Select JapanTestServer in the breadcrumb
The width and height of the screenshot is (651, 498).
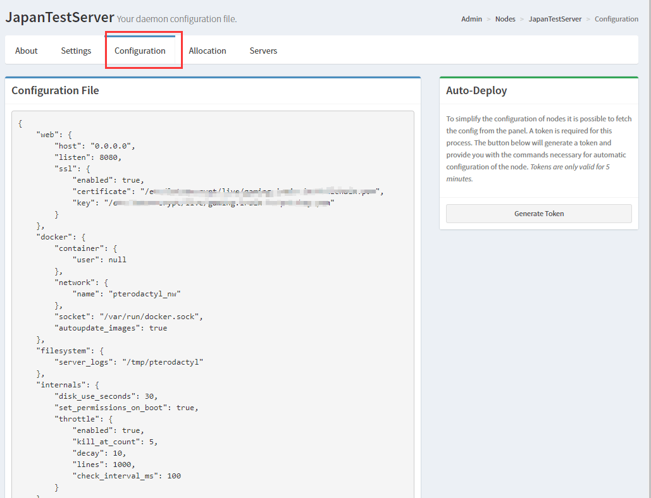(555, 19)
